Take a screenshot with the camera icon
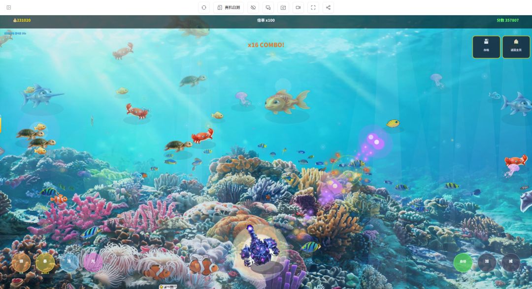532x289 pixels. pos(283,7)
